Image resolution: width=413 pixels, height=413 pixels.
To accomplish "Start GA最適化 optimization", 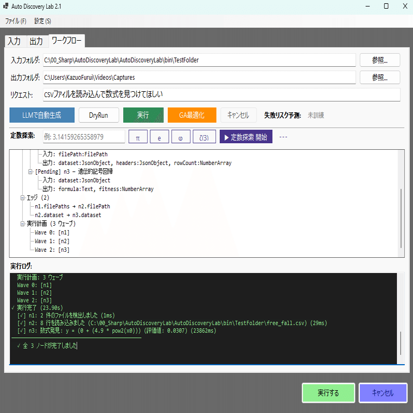I will point(192,115).
